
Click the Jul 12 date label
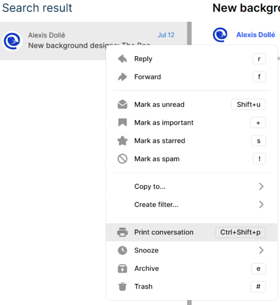[166, 34]
